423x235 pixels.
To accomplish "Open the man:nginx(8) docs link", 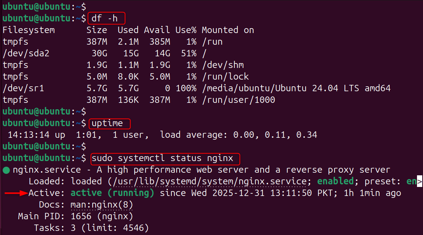I will (102, 205).
